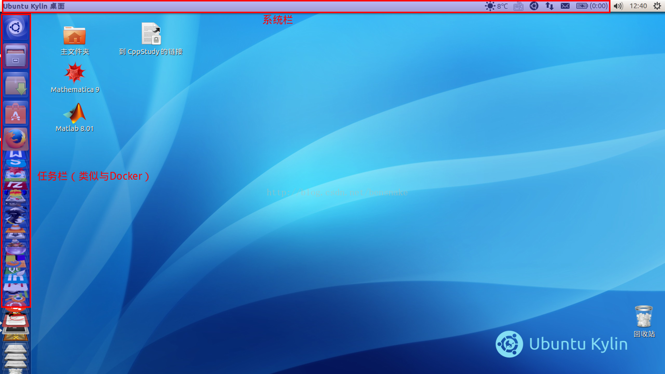Open the mail envelope messaging indicator

[x=565, y=6]
